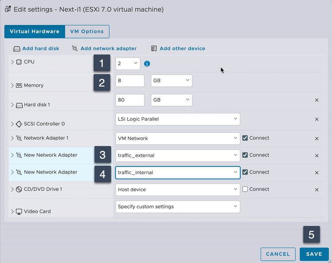Click the Memory size input field
The height and width of the screenshot is (263, 332).
point(130,81)
